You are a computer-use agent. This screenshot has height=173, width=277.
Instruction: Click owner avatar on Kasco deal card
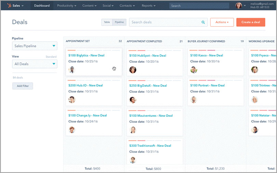(x=194, y=70)
